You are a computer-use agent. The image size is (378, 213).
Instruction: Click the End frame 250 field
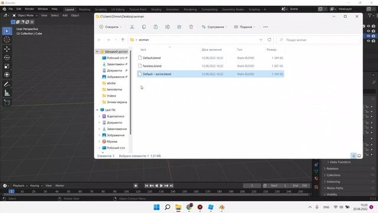(x=300, y=186)
